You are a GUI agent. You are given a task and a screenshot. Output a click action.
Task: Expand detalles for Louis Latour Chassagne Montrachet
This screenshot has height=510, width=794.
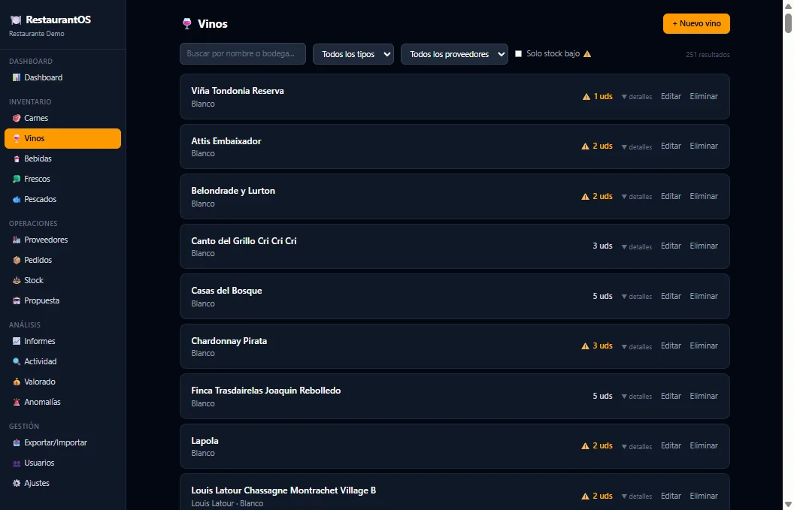pyautogui.click(x=637, y=496)
